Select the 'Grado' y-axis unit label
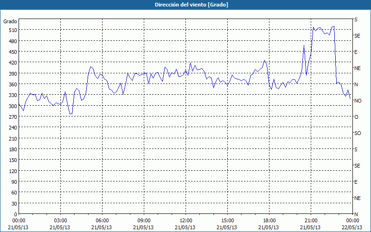The width and height of the screenshot is (371, 232). (x=10, y=21)
